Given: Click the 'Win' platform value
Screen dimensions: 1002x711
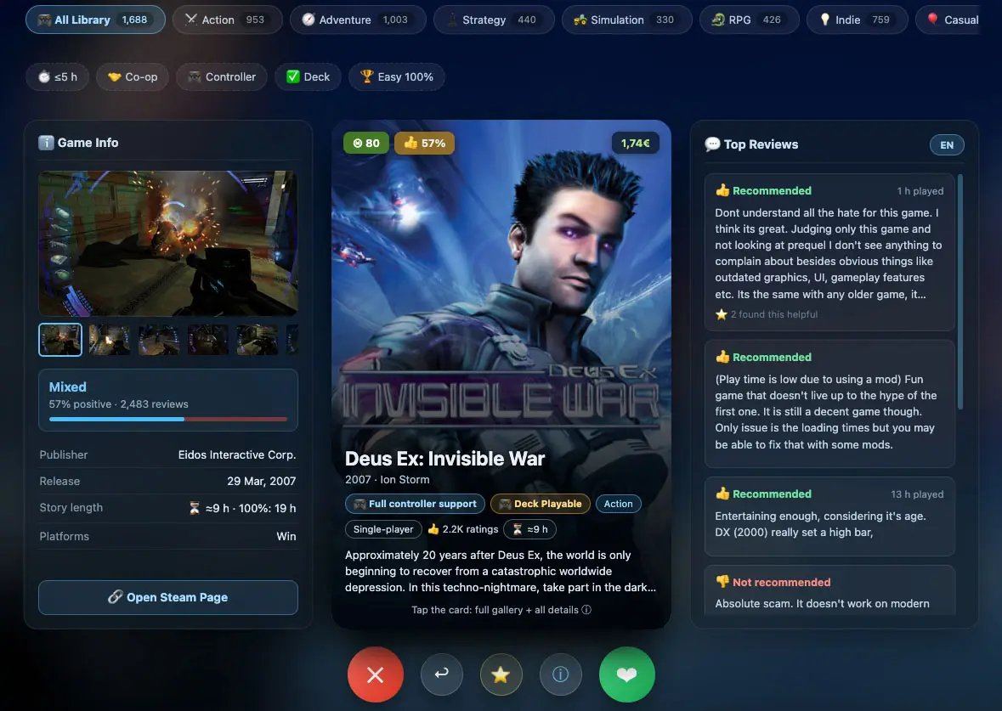Looking at the screenshot, I should tap(286, 536).
